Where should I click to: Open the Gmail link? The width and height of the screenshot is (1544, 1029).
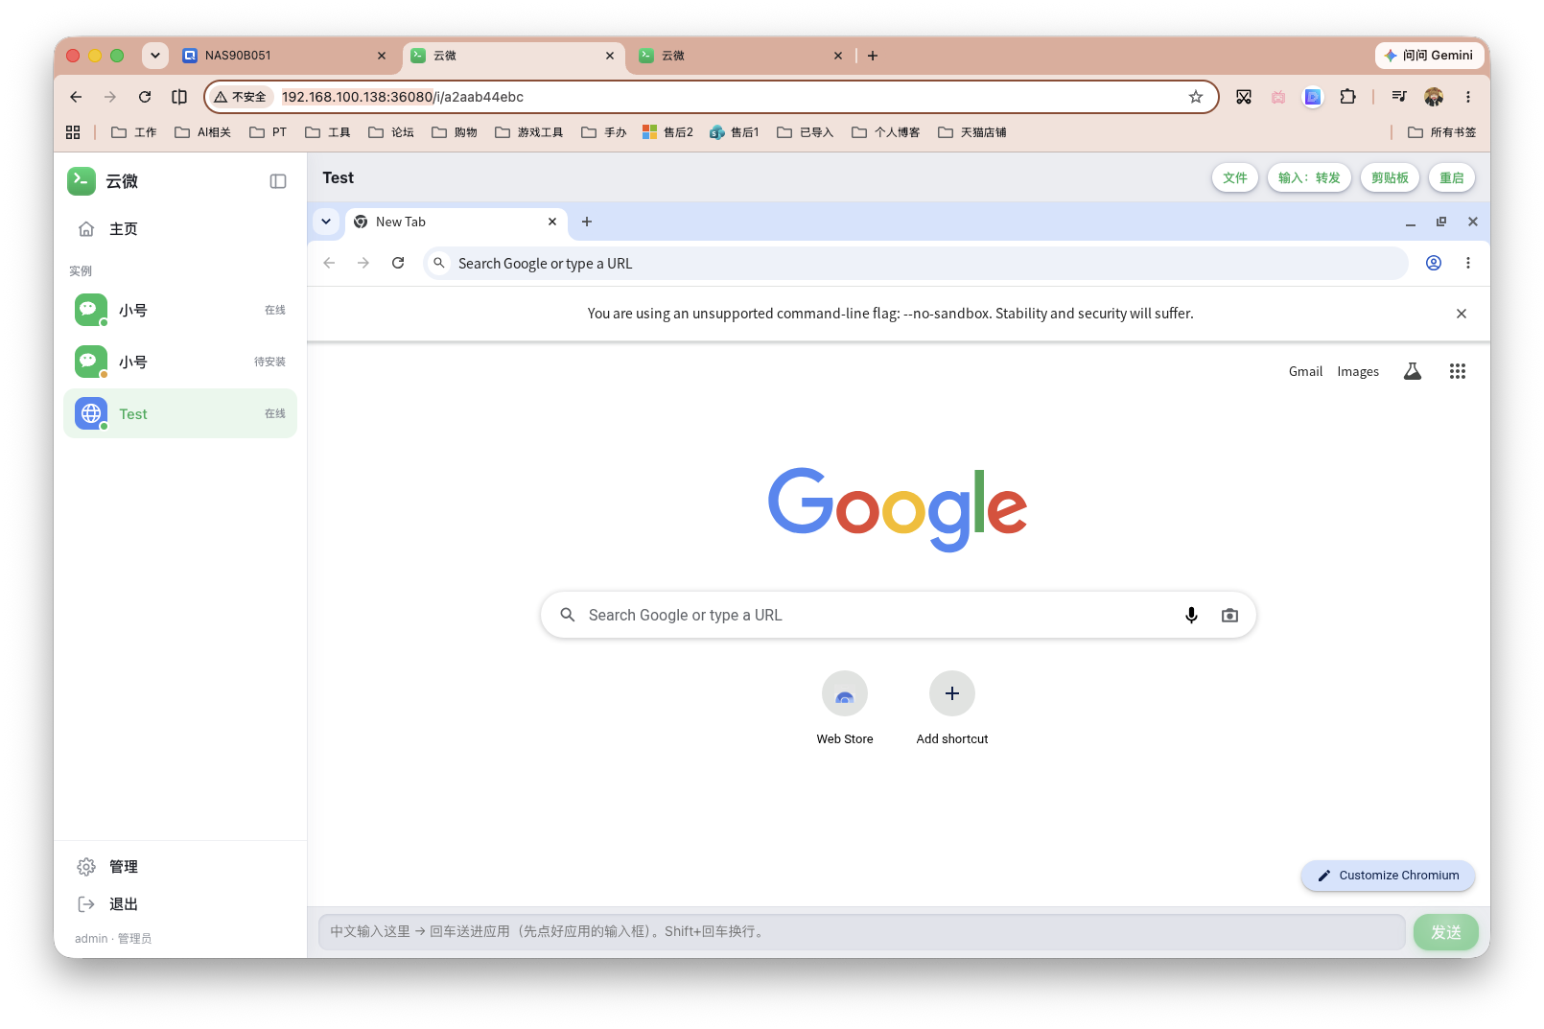pyautogui.click(x=1305, y=371)
